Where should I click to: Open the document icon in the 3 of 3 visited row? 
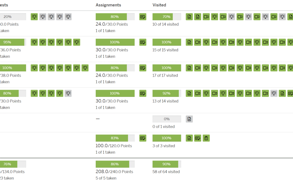[x=189, y=138]
